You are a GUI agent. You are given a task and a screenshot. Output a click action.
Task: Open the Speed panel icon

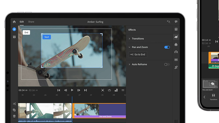tap(176, 52)
